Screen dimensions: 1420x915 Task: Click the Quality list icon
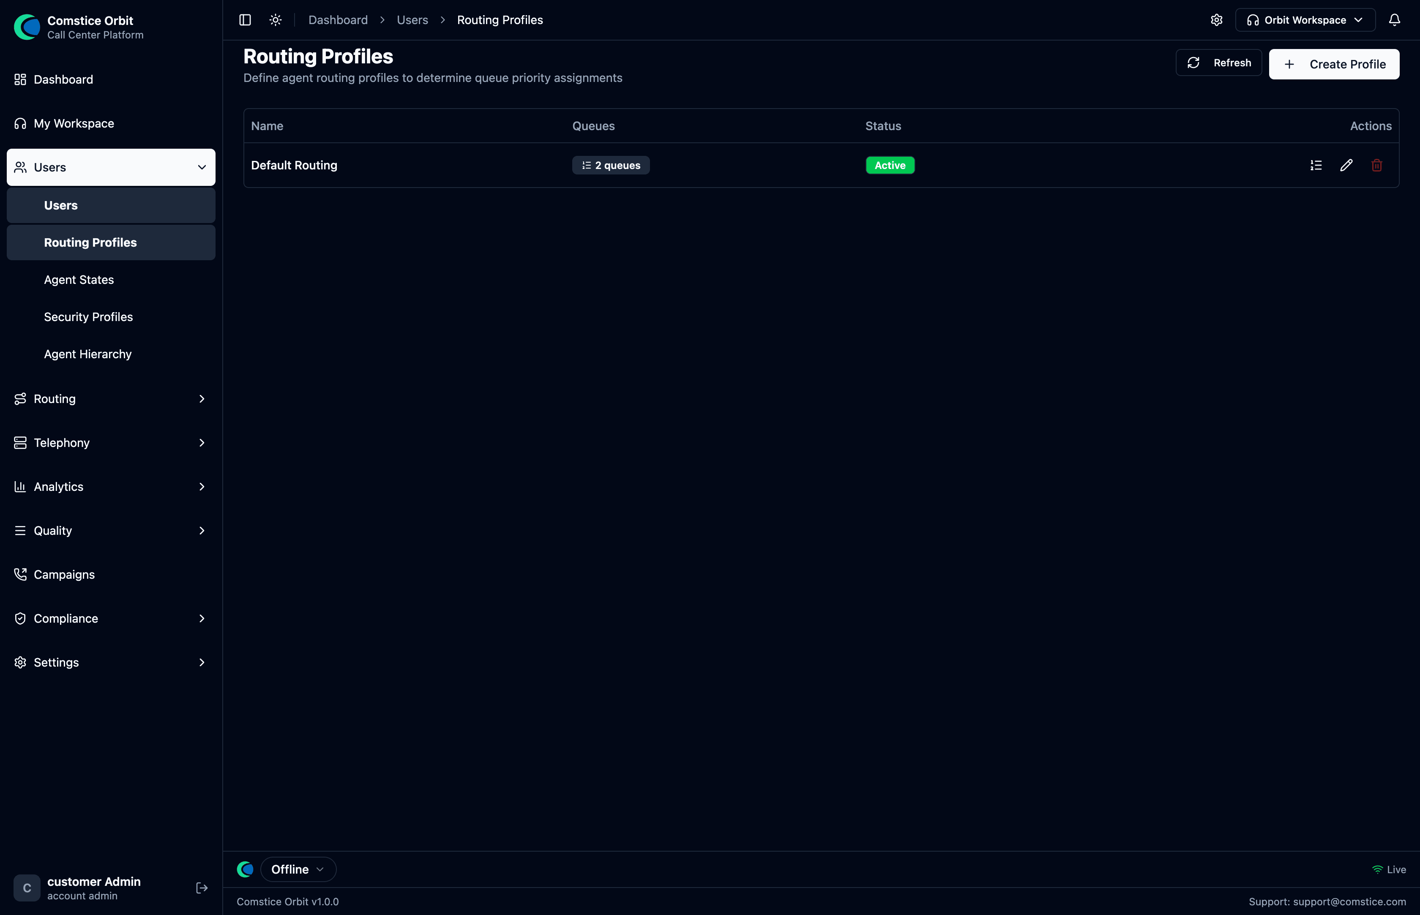pos(20,531)
